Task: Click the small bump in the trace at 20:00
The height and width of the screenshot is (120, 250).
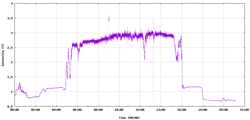Action: click(x=223, y=99)
